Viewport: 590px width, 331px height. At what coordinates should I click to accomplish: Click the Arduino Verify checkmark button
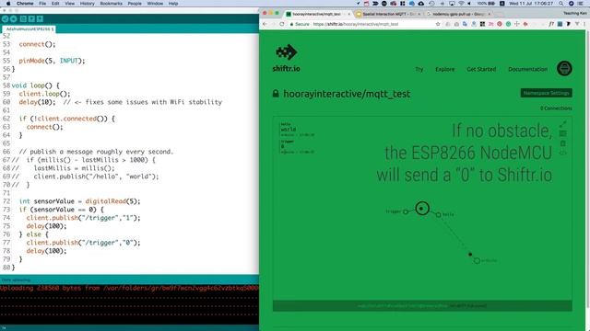pos(6,18)
